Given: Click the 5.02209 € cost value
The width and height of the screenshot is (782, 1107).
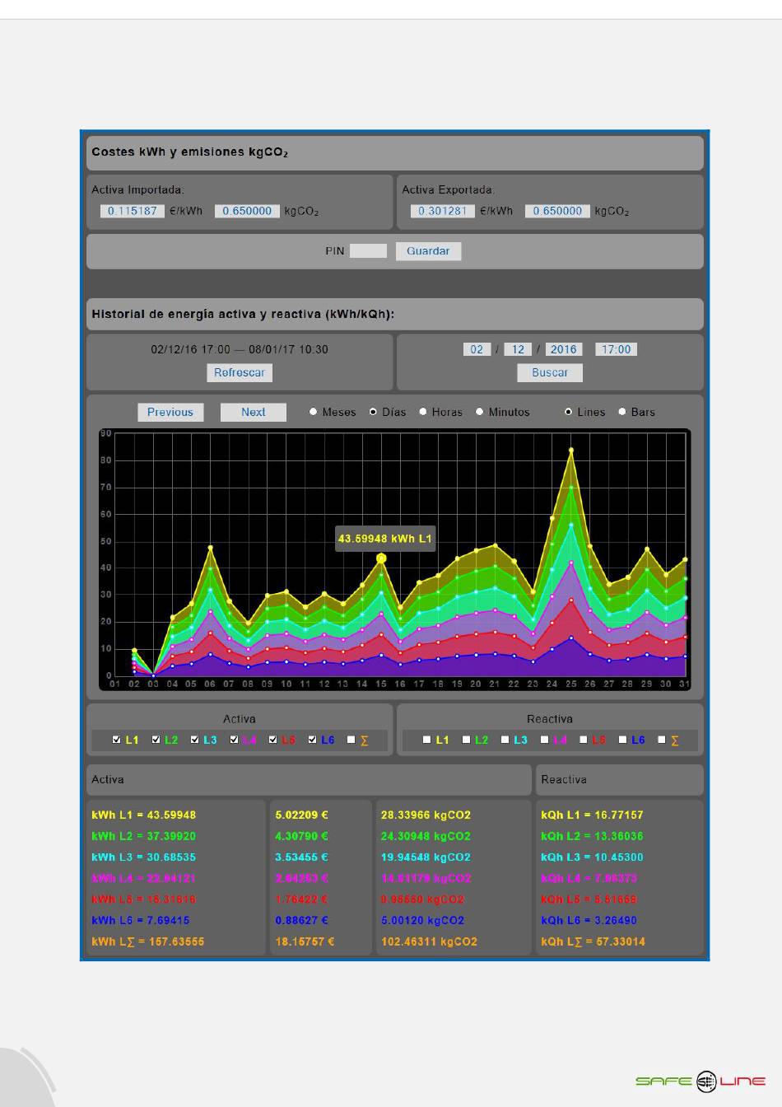Looking at the screenshot, I should coord(301,815).
